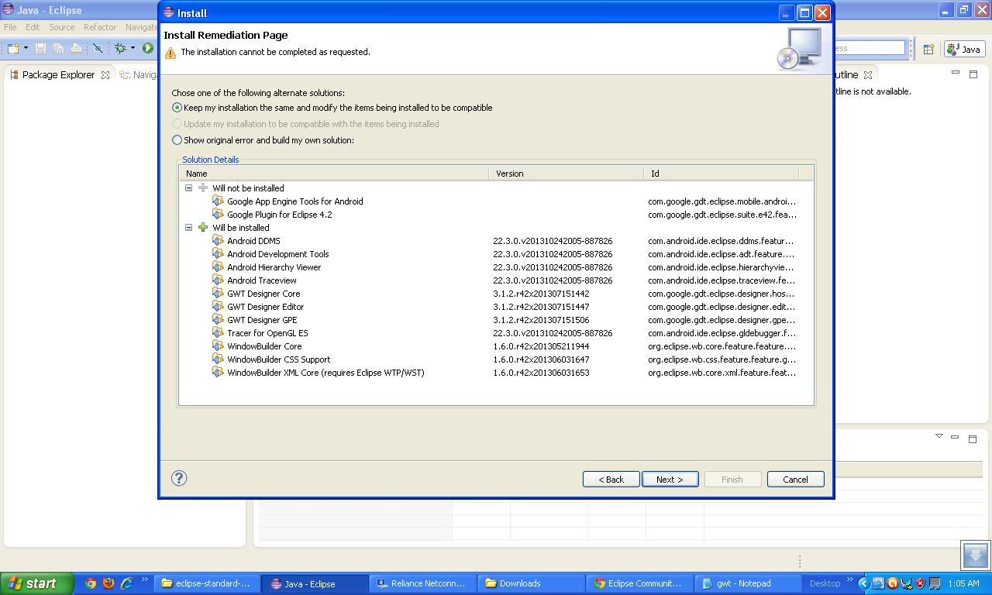Click the green Run icon

(147, 48)
